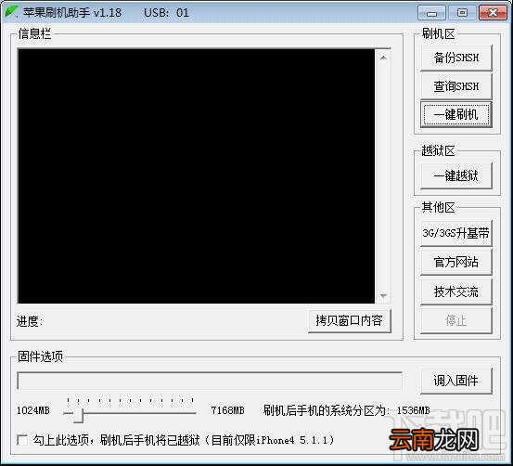Click the 1536MB partition size value
Image resolution: width=513 pixels, height=466 pixels.
coord(413,410)
